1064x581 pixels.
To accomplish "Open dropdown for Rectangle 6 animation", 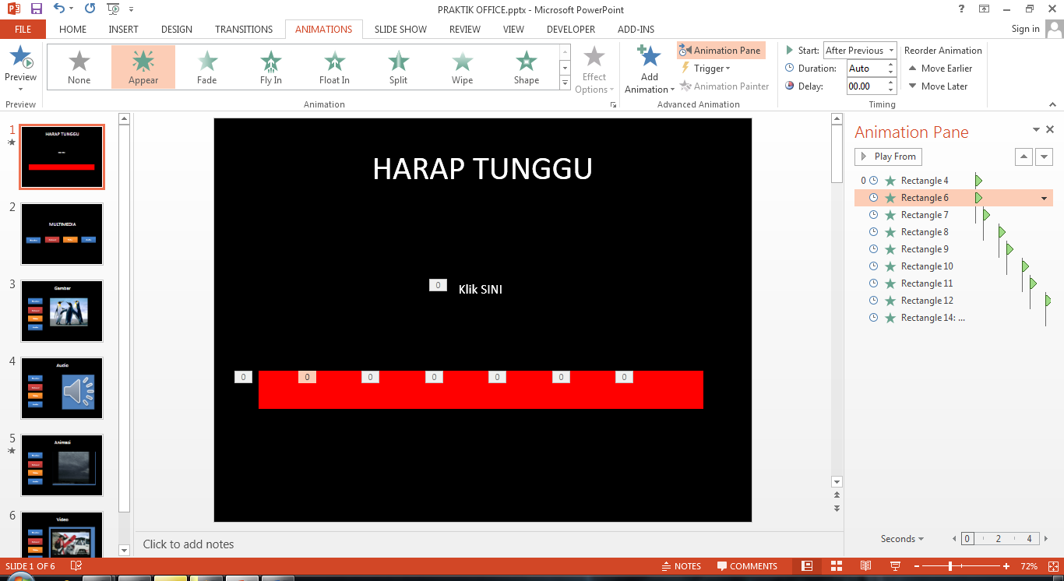I will coord(1044,198).
